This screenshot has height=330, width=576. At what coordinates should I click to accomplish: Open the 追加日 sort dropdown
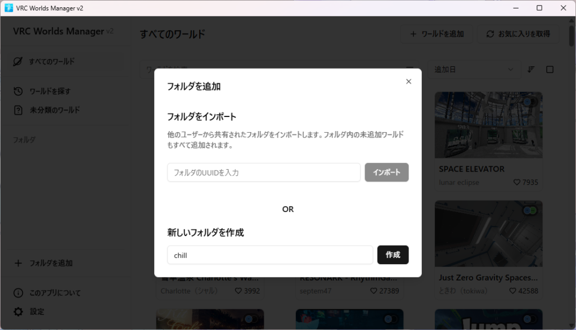tap(474, 69)
